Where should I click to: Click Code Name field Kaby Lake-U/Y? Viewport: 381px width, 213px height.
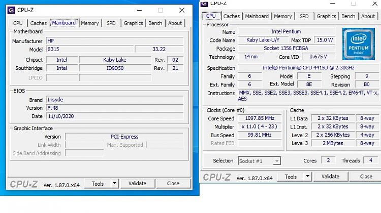click(x=263, y=40)
